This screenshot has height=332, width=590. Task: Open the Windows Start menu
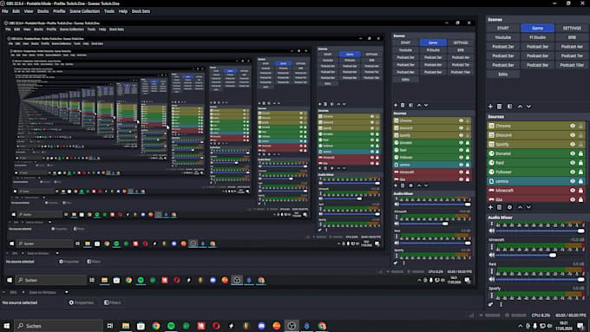pos(6,326)
